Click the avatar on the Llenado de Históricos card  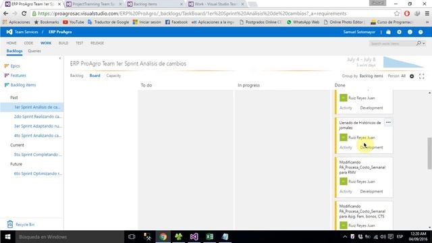pyautogui.click(x=344, y=137)
